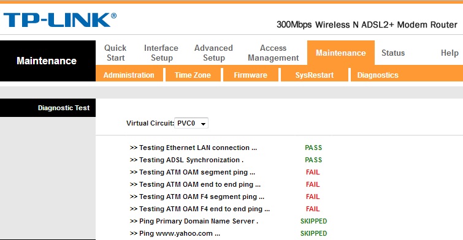The image size is (463, 240).
Task: Click the Maintenance sidebar heading
Action: point(47,61)
